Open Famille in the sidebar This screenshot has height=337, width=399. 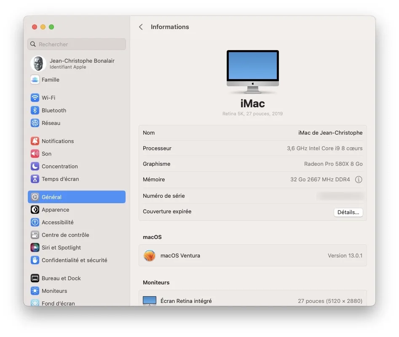coord(51,80)
